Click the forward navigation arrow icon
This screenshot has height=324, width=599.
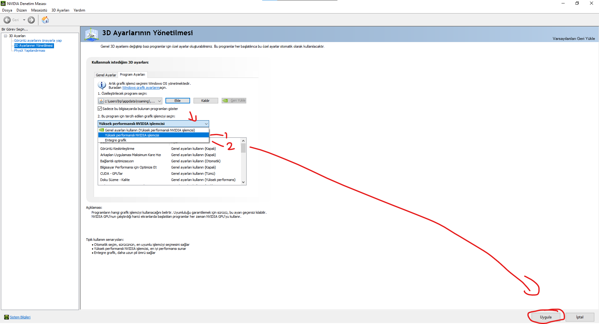click(x=31, y=20)
